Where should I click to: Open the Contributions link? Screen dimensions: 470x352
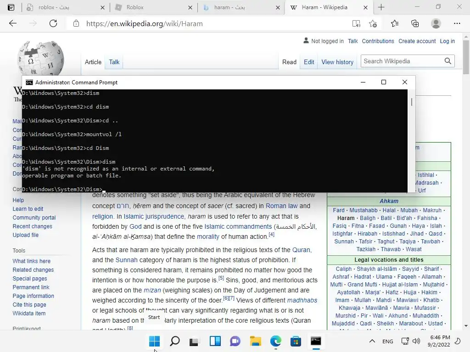pos(378,41)
